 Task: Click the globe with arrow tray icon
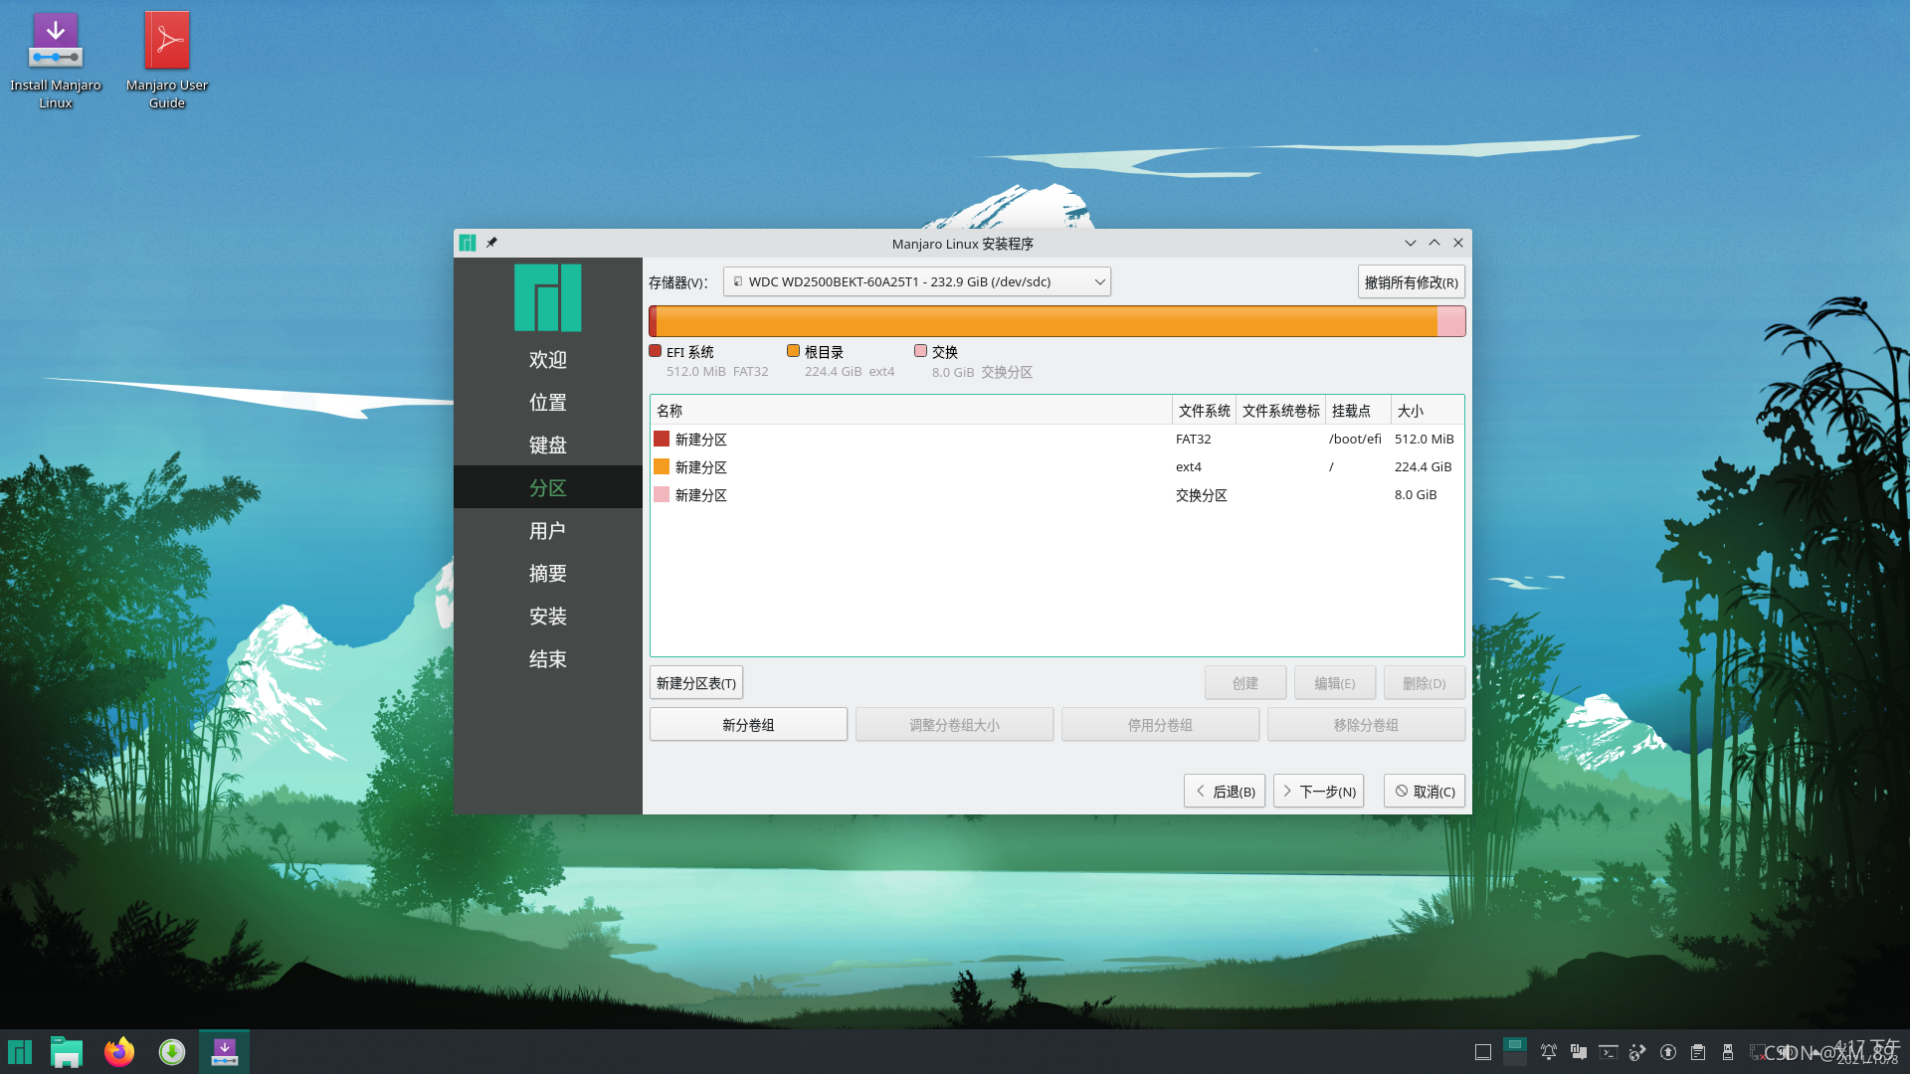[x=1638, y=1052]
